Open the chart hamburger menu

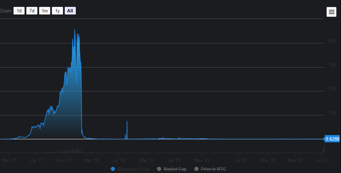(331, 12)
